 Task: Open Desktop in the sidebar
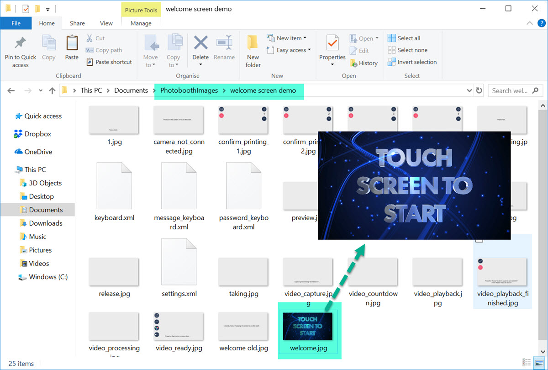coord(37,196)
